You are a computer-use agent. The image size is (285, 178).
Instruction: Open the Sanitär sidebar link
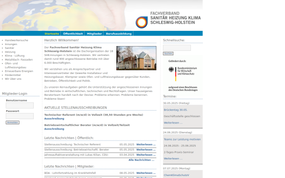pyautogui.click(x=9, y=48)
